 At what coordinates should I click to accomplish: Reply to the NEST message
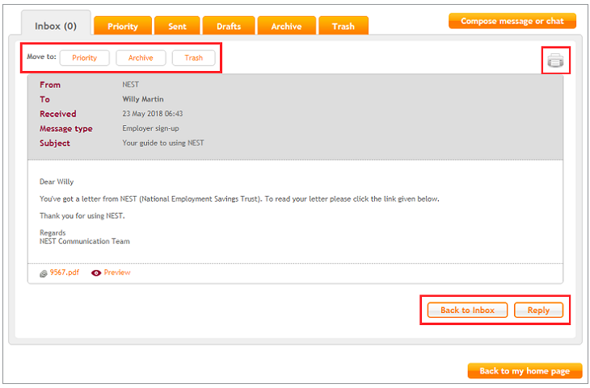click(x=538, y=311)
